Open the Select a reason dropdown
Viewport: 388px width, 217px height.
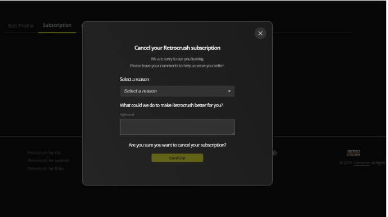[177, 91]
